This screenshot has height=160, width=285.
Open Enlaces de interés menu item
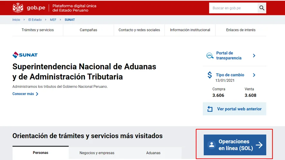[x=241, y=30]
